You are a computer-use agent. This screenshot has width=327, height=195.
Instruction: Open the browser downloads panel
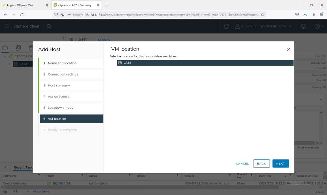click(x=305, y=15)
